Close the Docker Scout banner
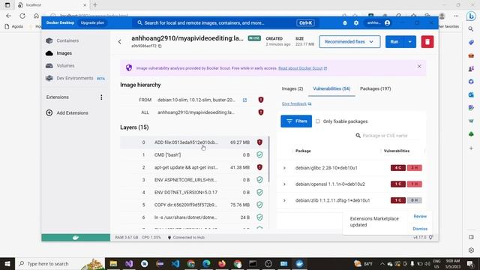The height and width of the screenshot is (270, 480). tap(419, 67)
